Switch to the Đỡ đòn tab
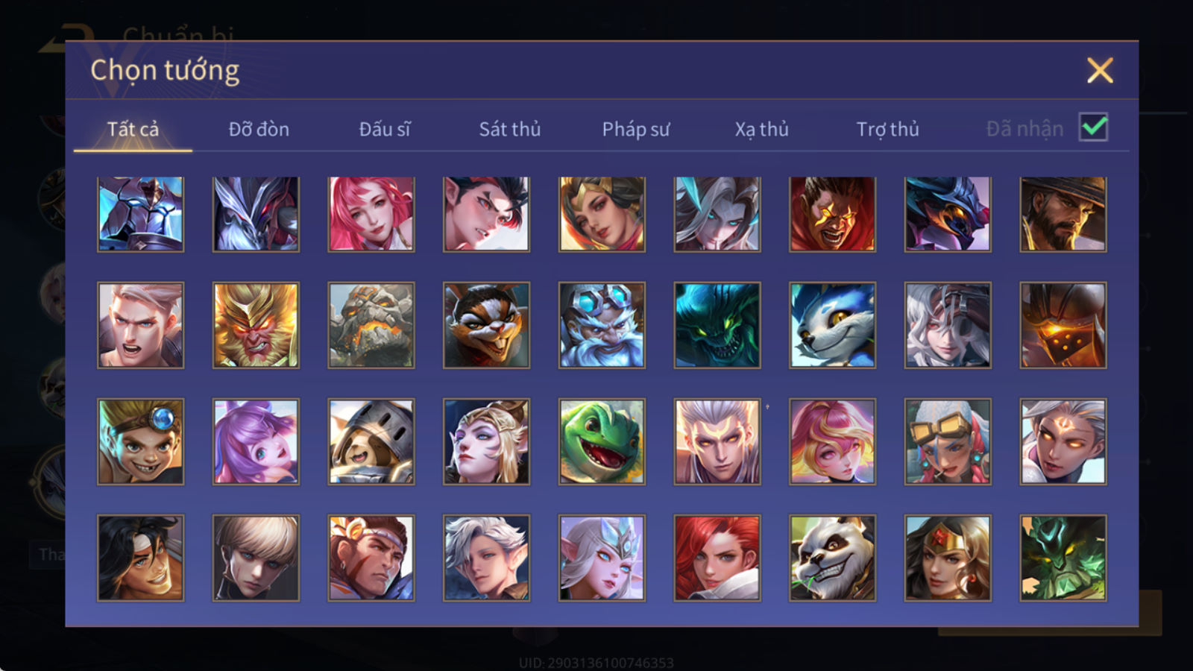The height and width of the screenshot is (671, 1193). point(259,129)
